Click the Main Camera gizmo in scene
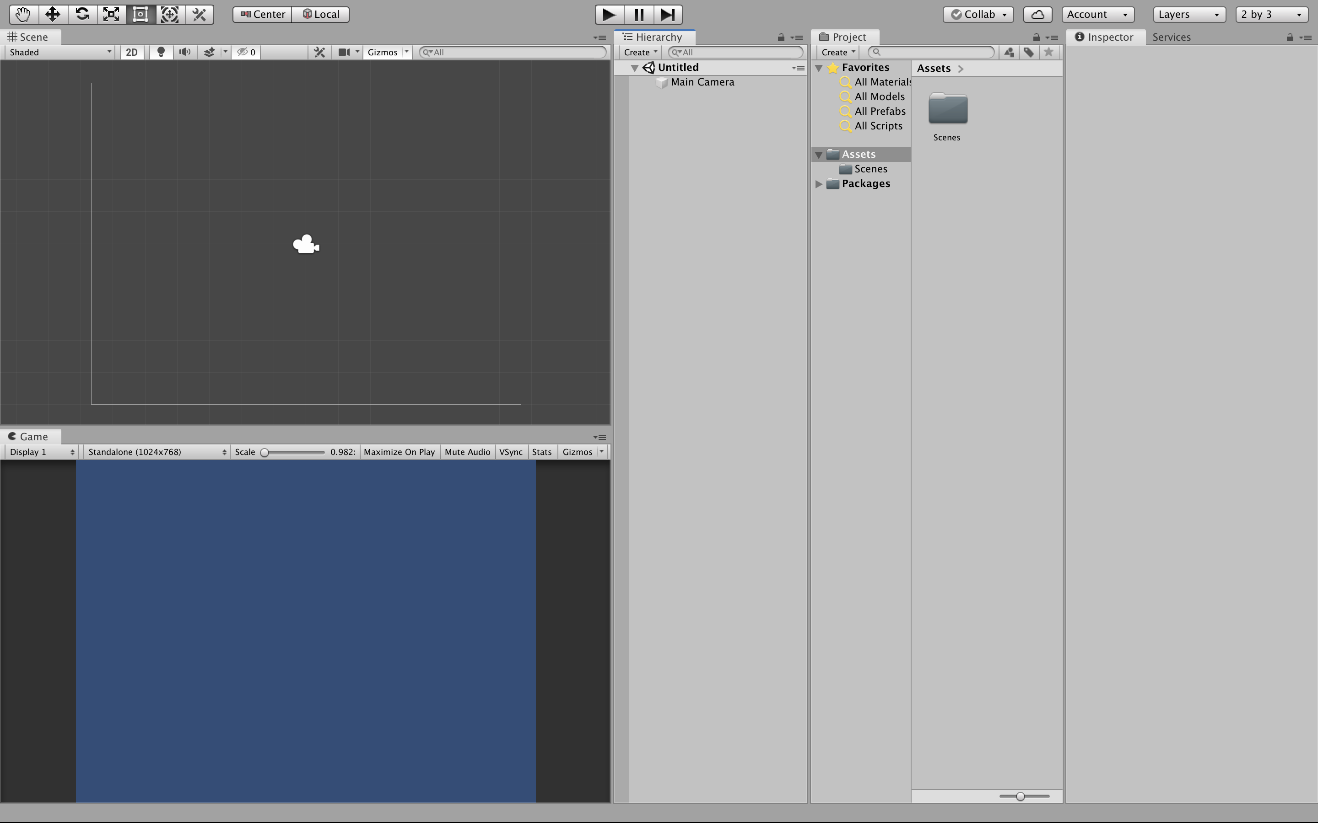 [x=306, y=245]
